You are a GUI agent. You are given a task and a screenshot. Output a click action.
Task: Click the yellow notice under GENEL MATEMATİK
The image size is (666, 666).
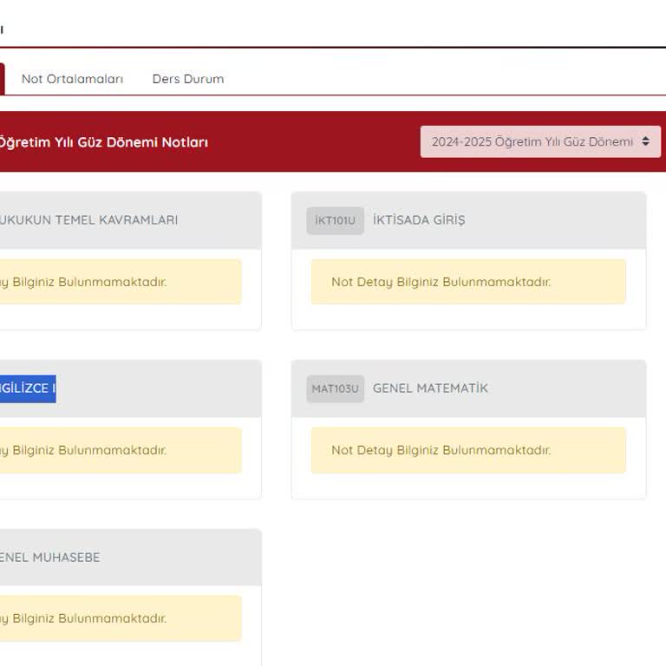tap(468, 450)
